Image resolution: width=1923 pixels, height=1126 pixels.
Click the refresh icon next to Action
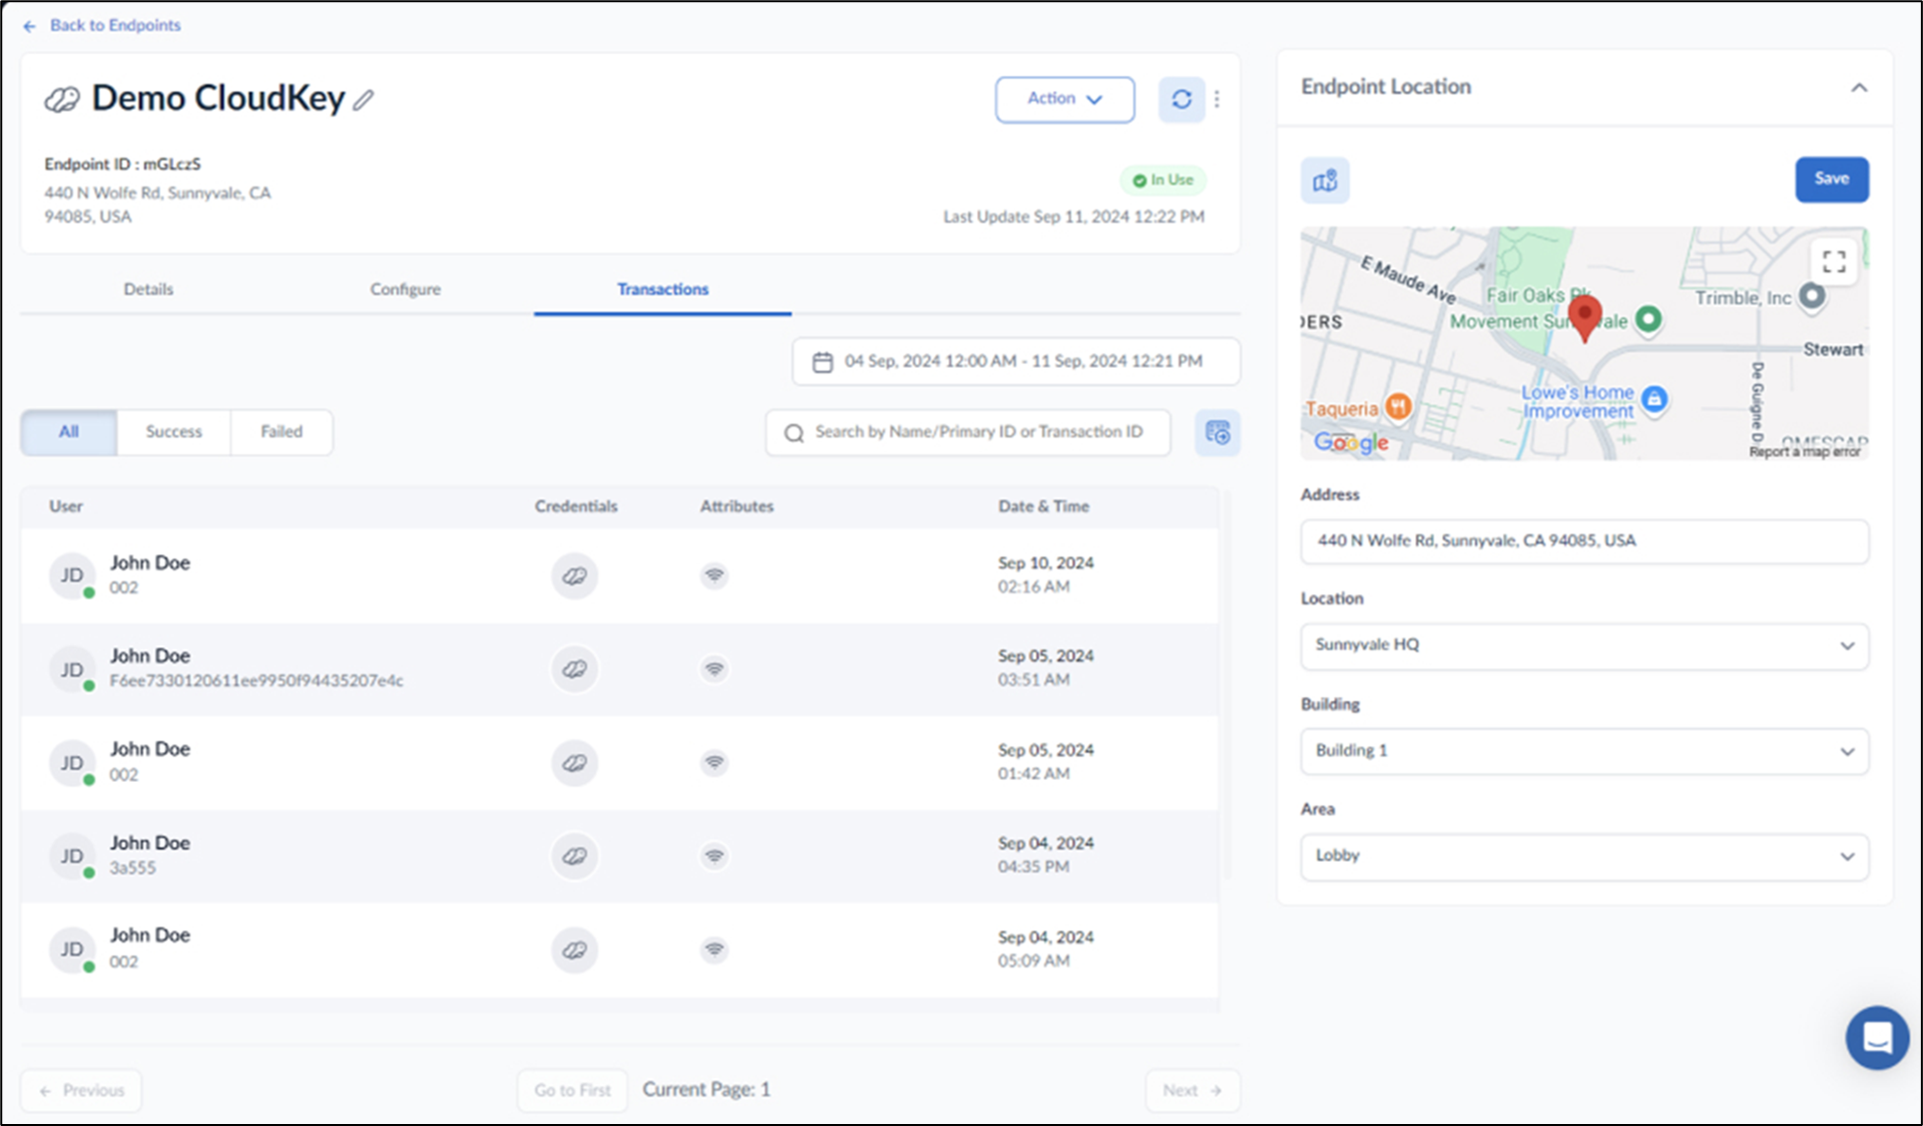[1182, 100]
